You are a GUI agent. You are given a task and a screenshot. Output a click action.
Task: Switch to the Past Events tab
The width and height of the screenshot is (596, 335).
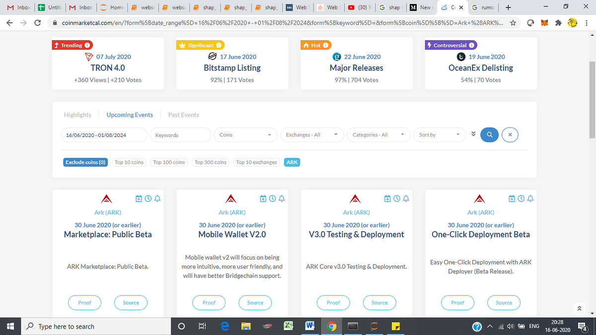(183, 115)
